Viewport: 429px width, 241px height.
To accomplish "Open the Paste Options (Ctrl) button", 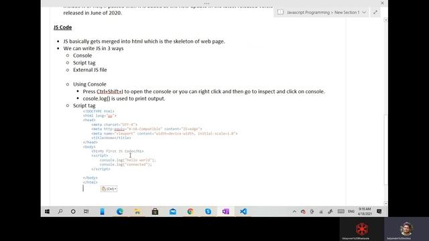I will pyautogui.click(x=109, y=189).
